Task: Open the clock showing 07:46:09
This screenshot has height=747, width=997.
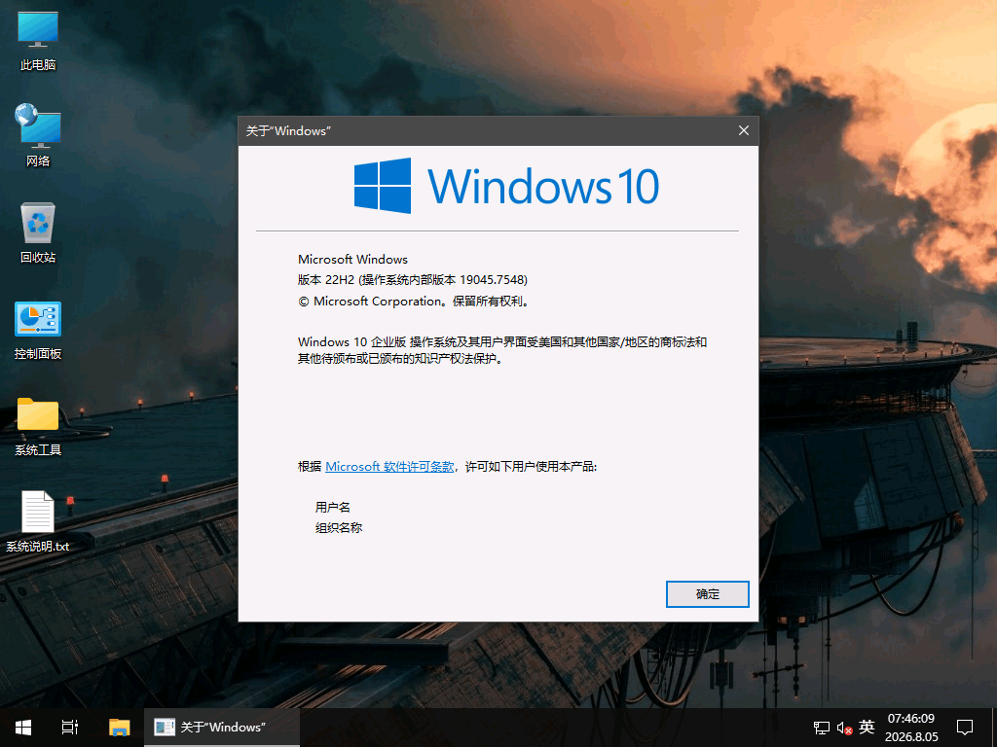Action: pyautogui.click(x=911, y=728)
